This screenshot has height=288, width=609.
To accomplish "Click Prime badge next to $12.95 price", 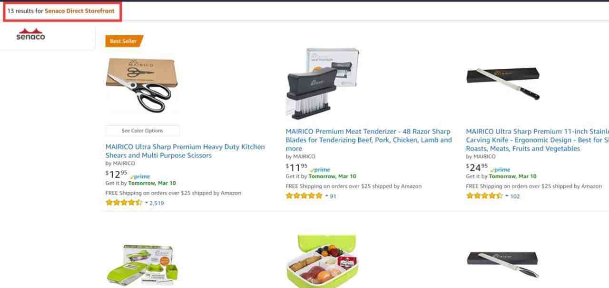I will point(140,177).
